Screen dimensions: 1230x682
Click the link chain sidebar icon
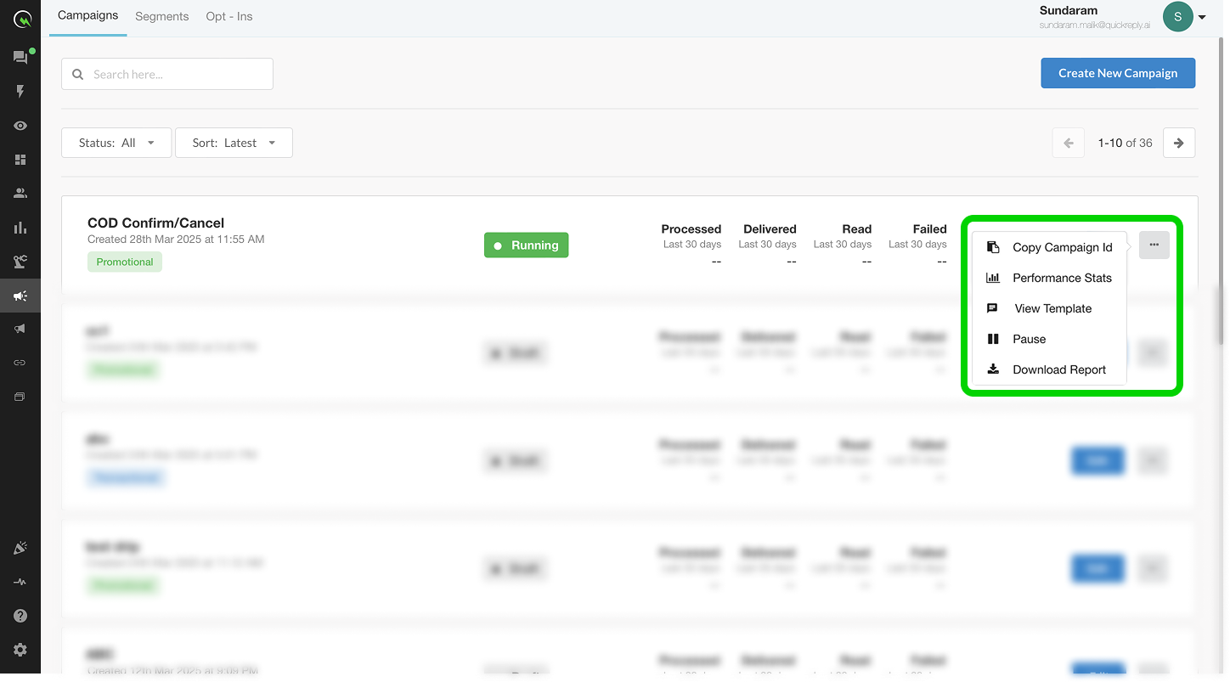(20, 363)
